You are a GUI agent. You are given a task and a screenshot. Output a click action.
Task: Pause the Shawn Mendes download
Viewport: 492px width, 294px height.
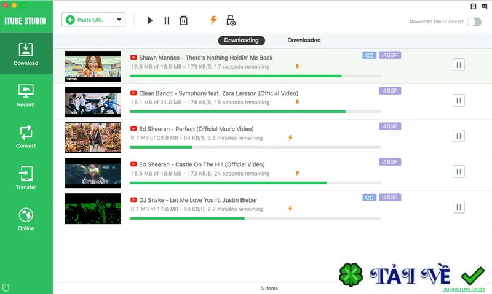[458, 65]
